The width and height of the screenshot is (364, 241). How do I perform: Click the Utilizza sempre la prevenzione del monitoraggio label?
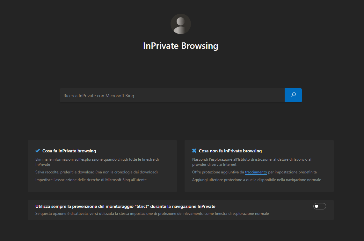[x=125, y=206]
